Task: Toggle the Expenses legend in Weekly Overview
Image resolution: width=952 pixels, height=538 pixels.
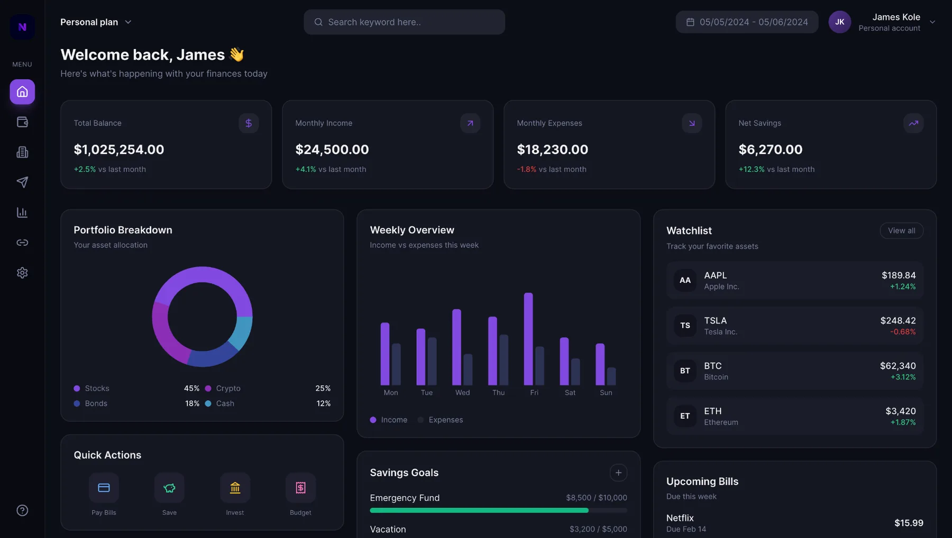Action: (440, 420)
